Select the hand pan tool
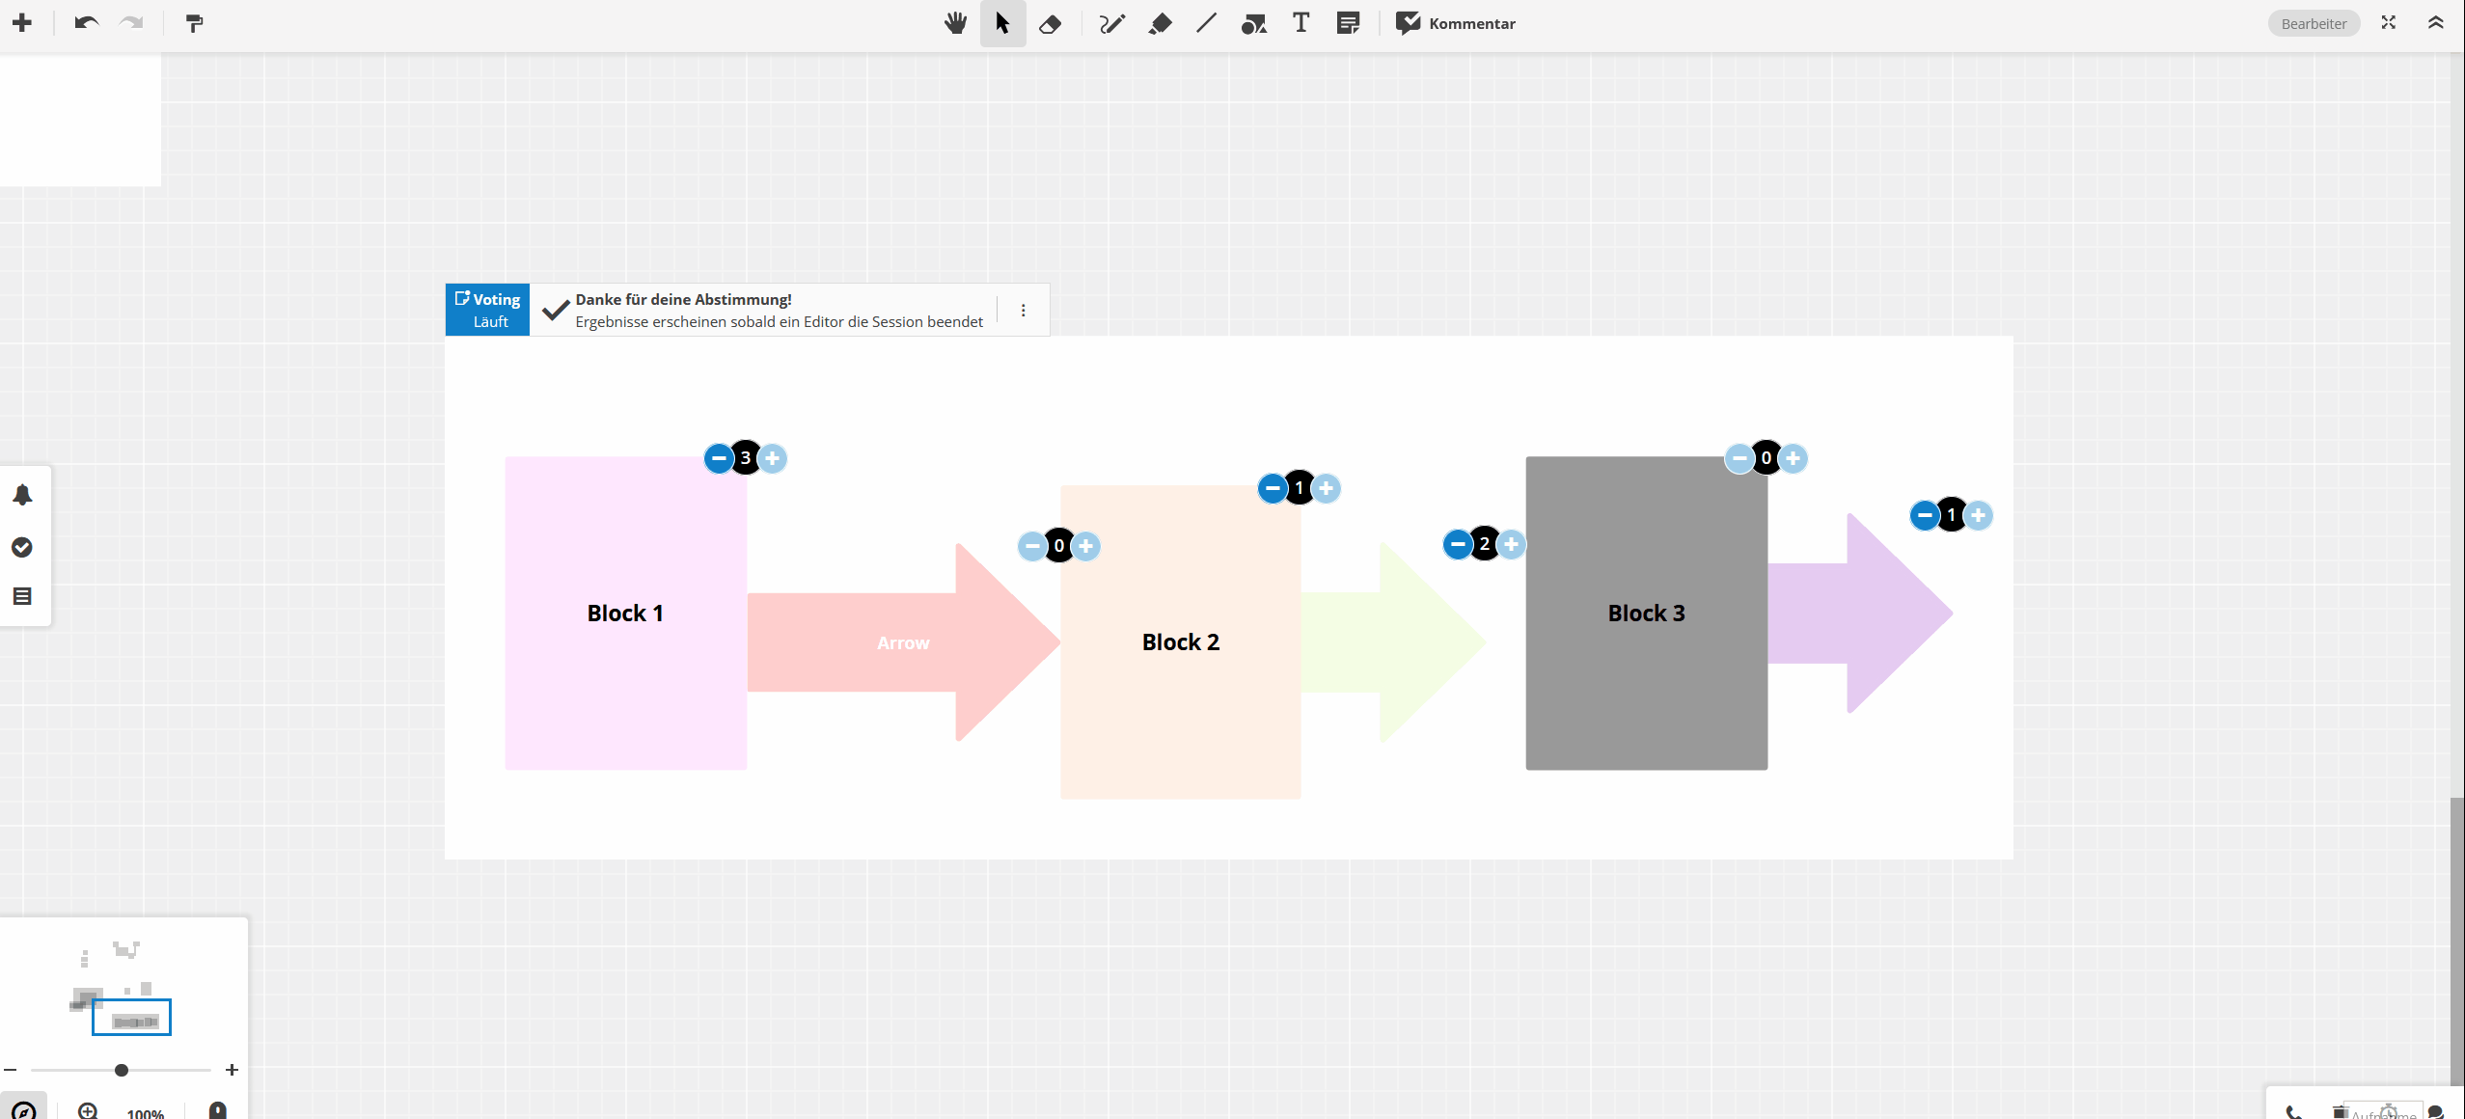This screenshot has height=1119, width=2465. click(955, 22)
